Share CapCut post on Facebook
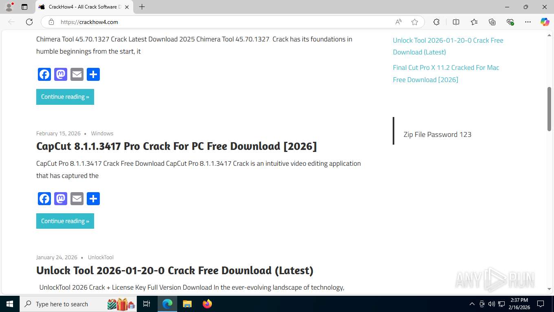 pos(44,199)
